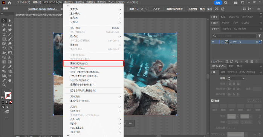The height and width of the screenshot is (137, 263).
Task: Click 画像の切り抜き button in control bar
Action: coord(174,9)
